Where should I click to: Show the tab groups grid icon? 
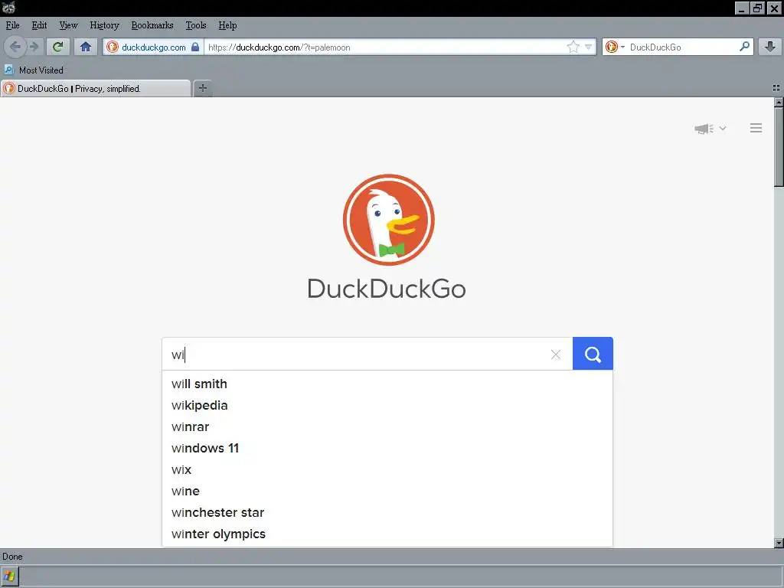click(x=776, y=88)
